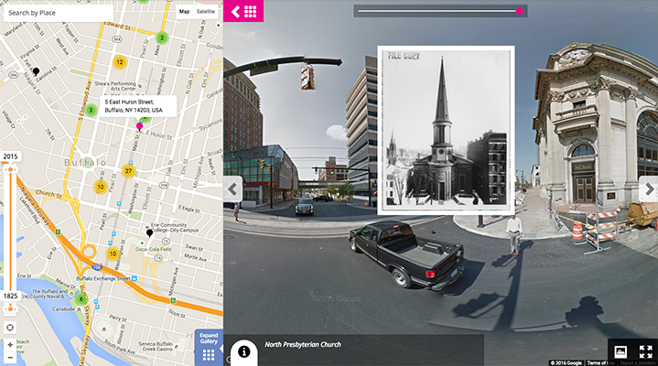Zoom out on the map with minus
Image resolution: width=658 pixels, height=366 pixels.
[x=10, y=358]
